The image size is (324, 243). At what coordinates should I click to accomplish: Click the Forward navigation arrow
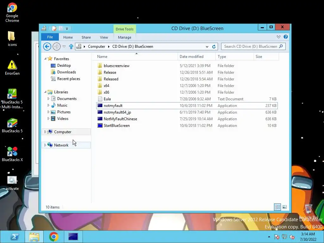coord(56,47)
